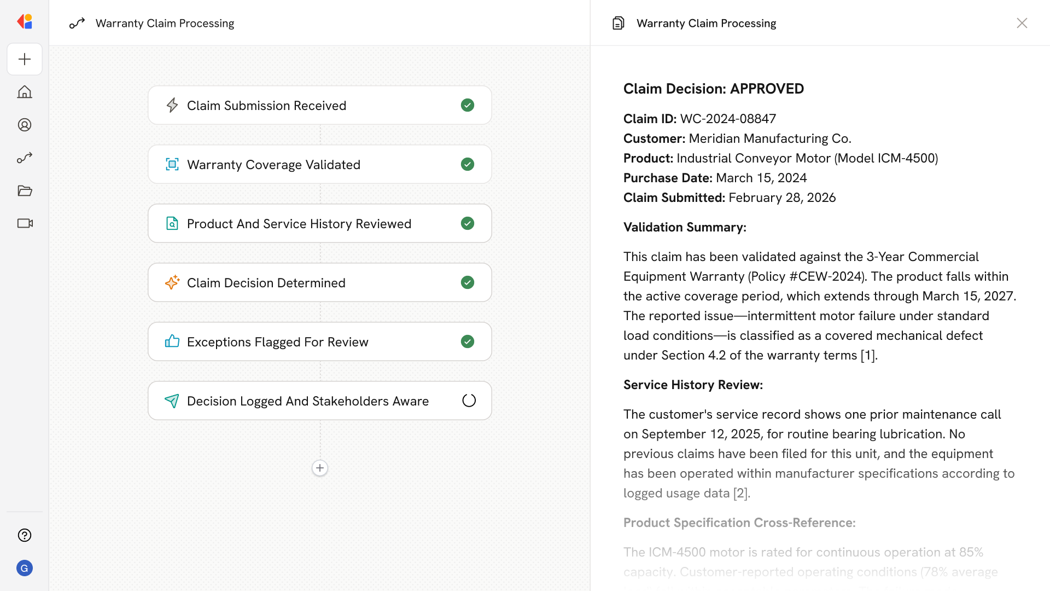Click the loading spinner on Decision Logged step
The image size is (1050, 591).
[469, 401]
